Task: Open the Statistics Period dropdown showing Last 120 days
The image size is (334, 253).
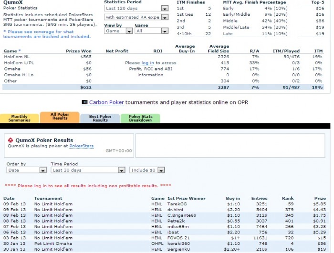Action: pos(136,8)
